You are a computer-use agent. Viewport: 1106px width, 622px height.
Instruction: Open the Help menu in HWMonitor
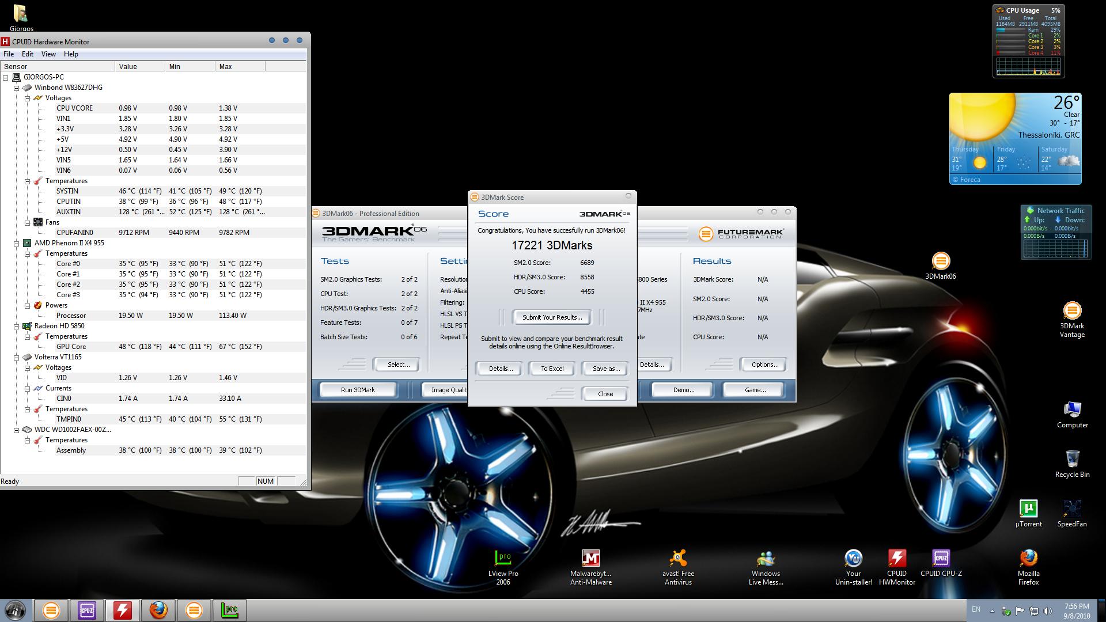71,54
